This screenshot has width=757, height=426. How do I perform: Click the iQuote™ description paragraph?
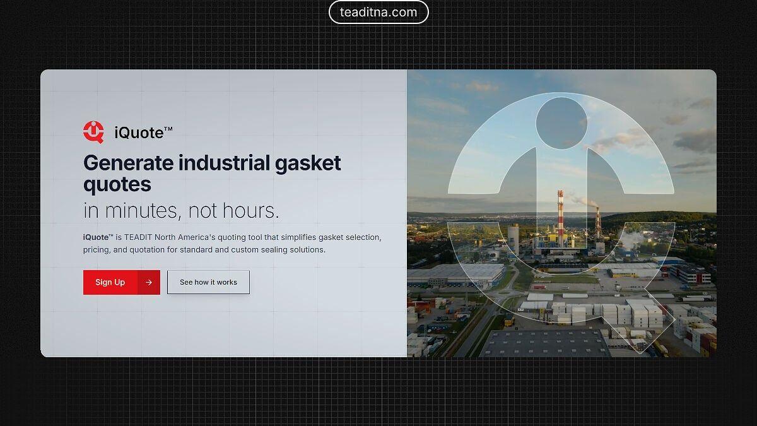pos(232,243)
